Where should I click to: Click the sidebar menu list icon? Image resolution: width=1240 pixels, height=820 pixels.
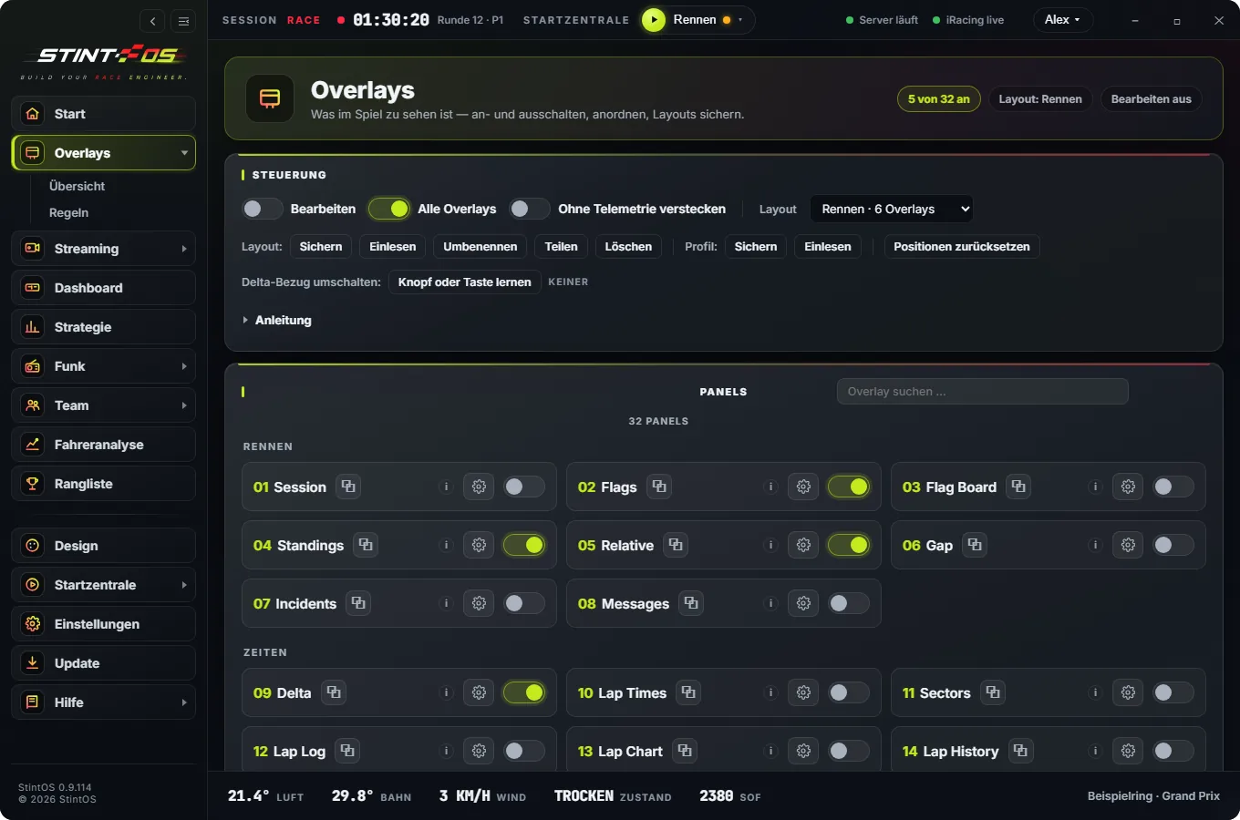coord(183,21)
